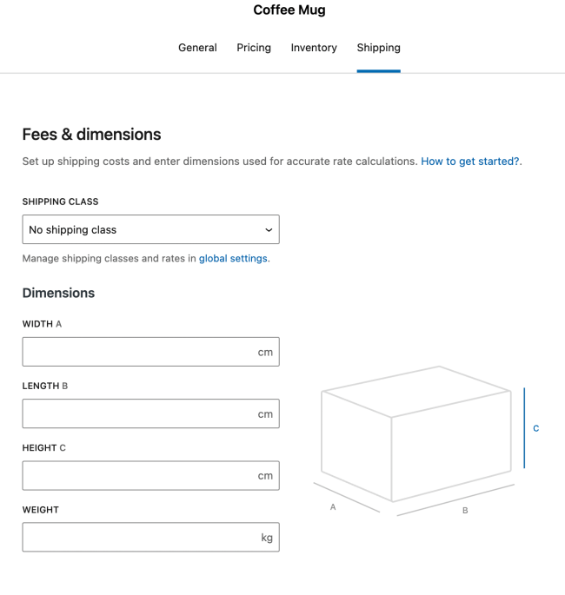Click the kg unit in the Weight field
Image resolution: width=565 pixels, height=595 pixels.
pos(267,538)
